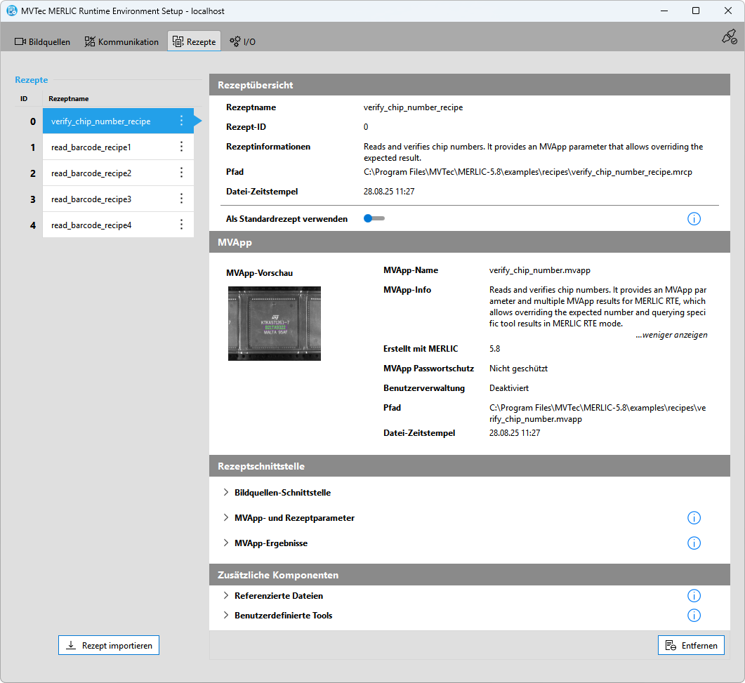Show info for MVApp- und Rezeptparameter
This screenshot has width=745, height=683.
pos(694,518)
